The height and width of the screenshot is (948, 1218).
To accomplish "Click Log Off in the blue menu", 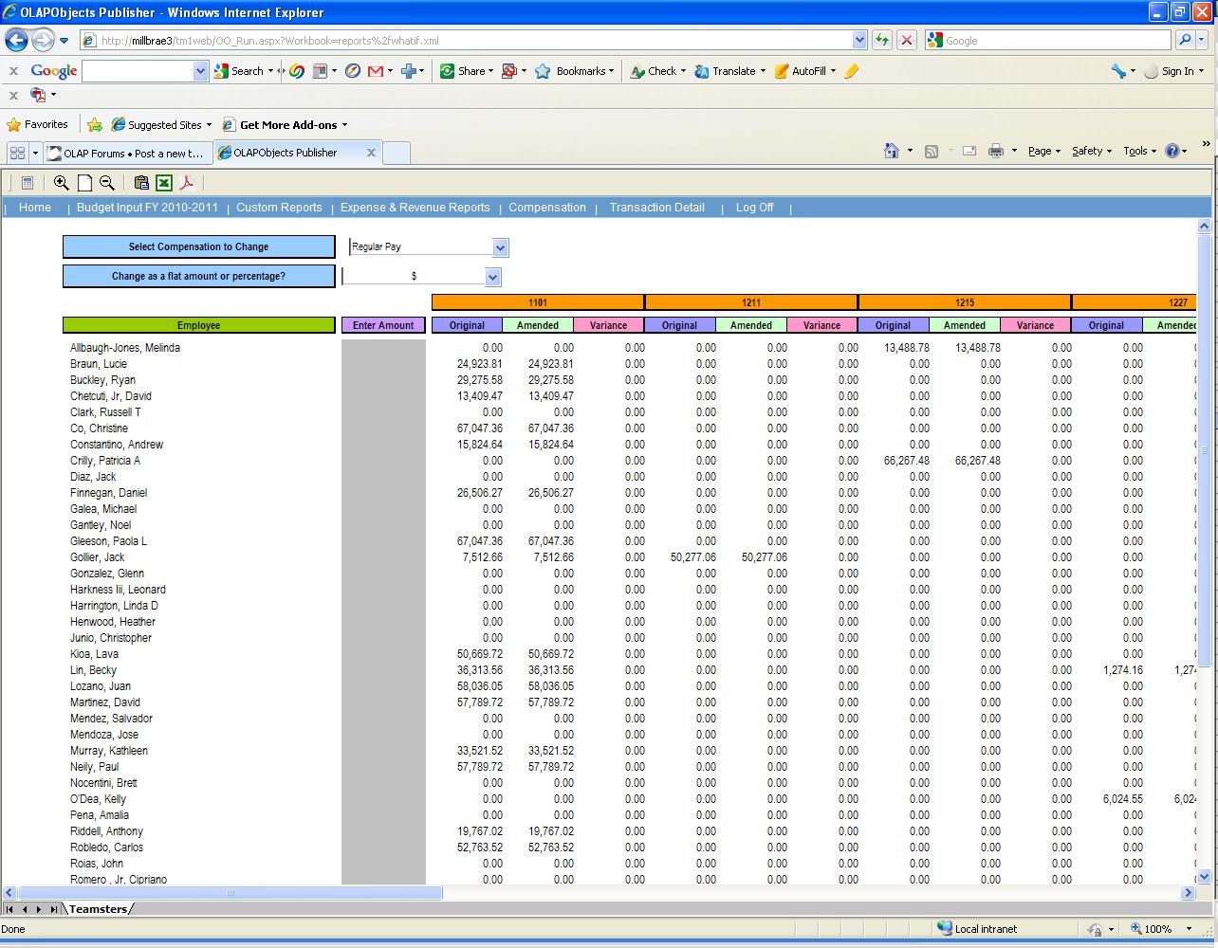I will 755,208.
